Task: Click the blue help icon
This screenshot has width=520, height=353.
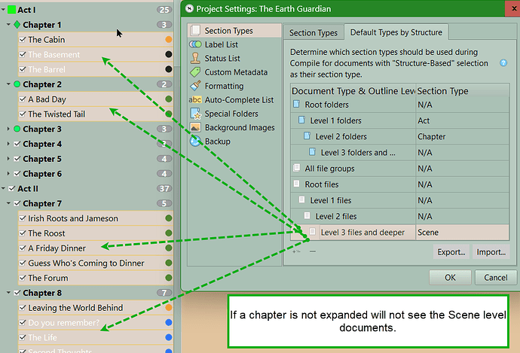Action: [x=503, y=63]
